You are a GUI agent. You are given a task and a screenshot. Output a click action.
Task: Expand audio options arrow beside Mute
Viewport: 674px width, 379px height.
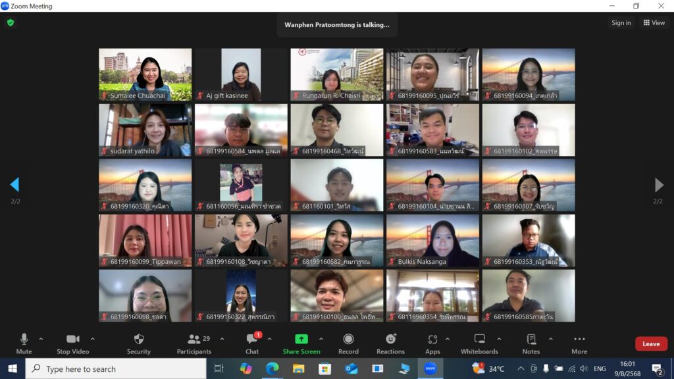coord(41,340)
